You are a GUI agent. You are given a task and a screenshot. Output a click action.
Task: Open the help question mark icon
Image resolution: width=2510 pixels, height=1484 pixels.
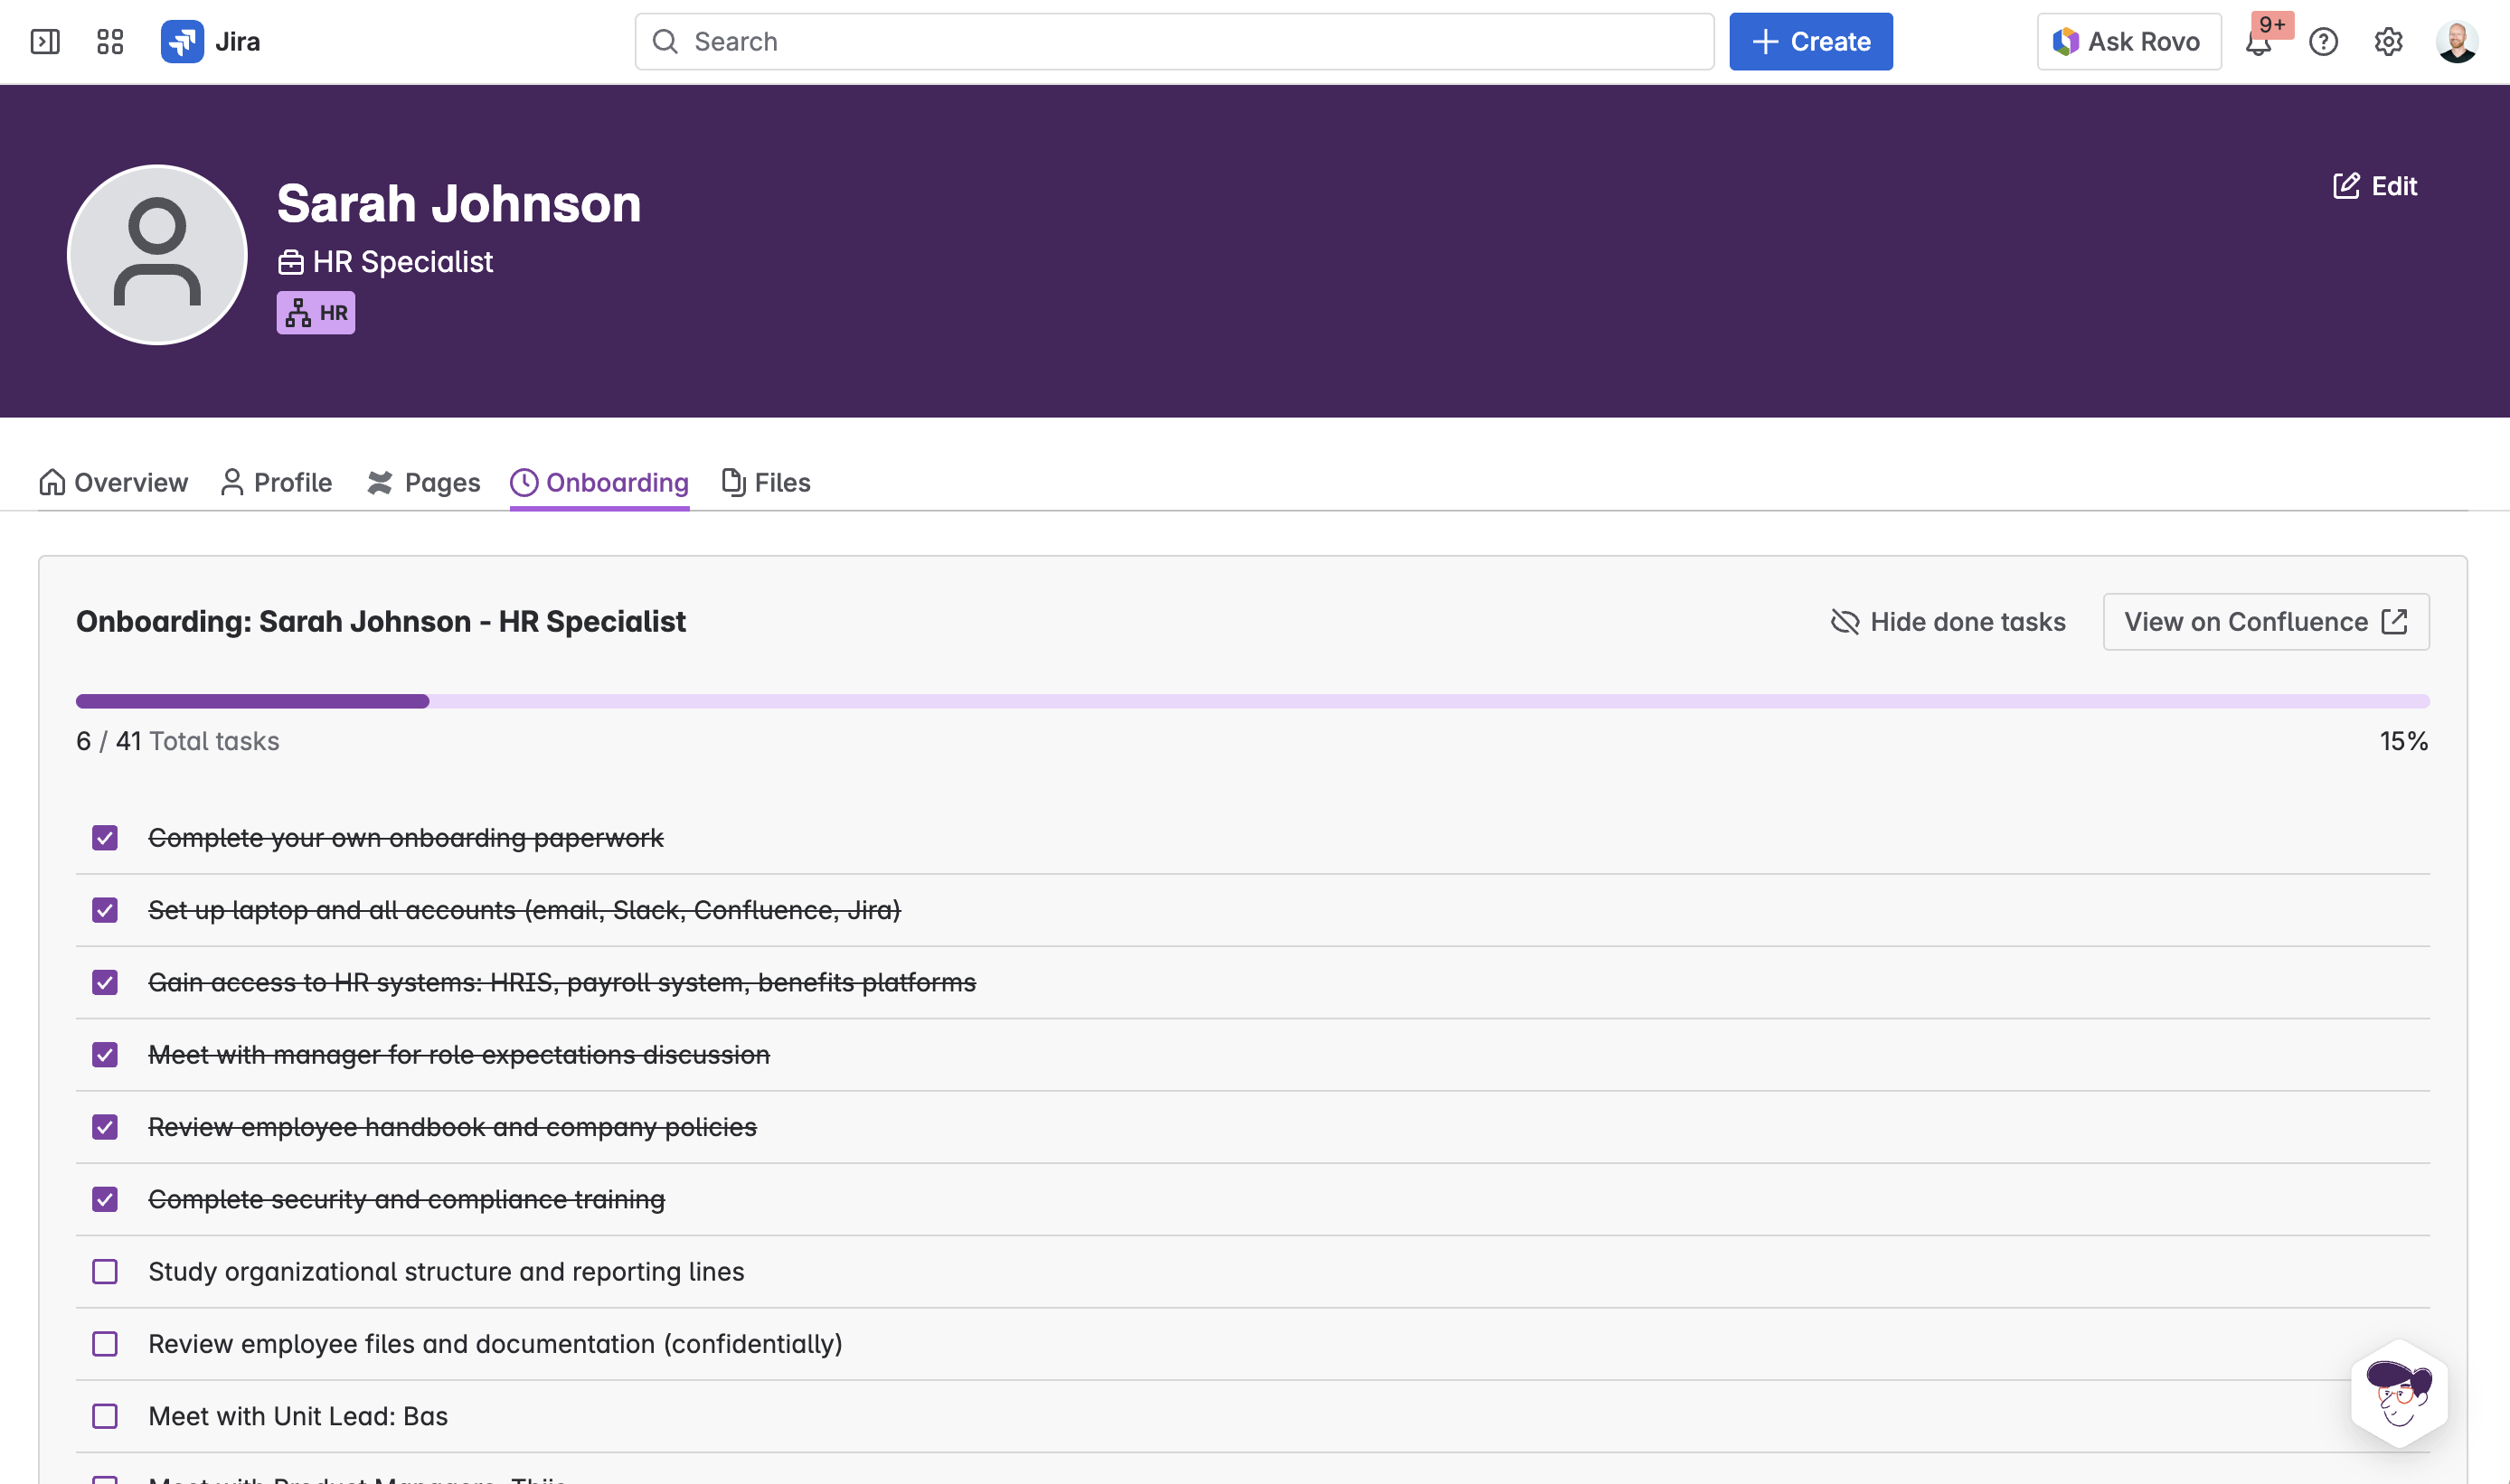pyautogui.click(x=2323, y=41)
